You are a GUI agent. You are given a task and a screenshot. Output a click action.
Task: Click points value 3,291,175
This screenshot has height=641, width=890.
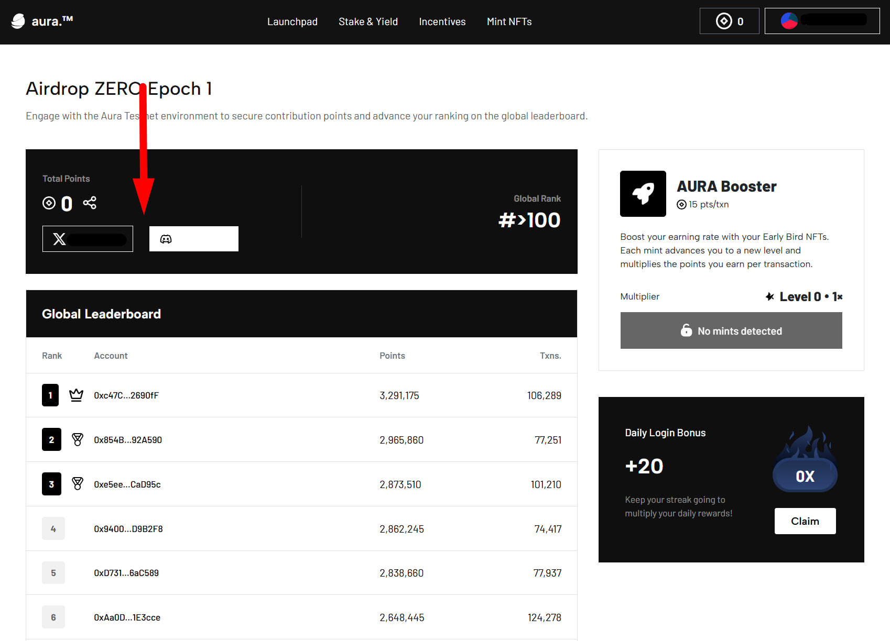tap(399, 395)
